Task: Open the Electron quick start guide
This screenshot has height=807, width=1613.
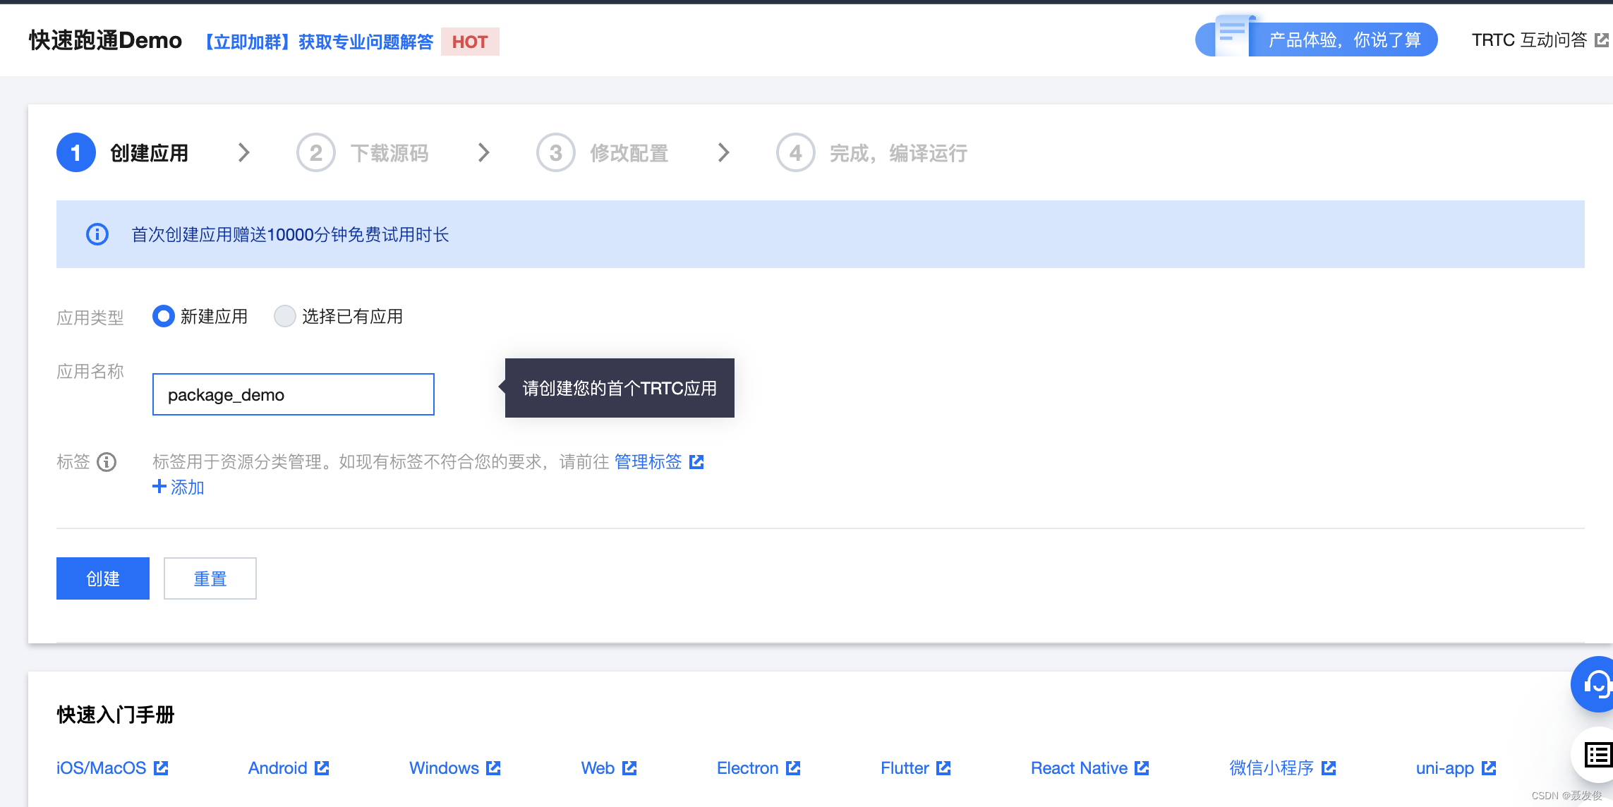Action: (x=747, y=767)
